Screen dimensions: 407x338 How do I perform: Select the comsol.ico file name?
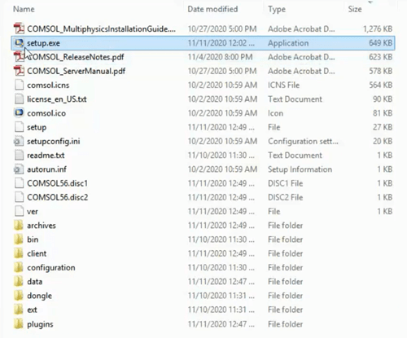[x=46, y=113]
